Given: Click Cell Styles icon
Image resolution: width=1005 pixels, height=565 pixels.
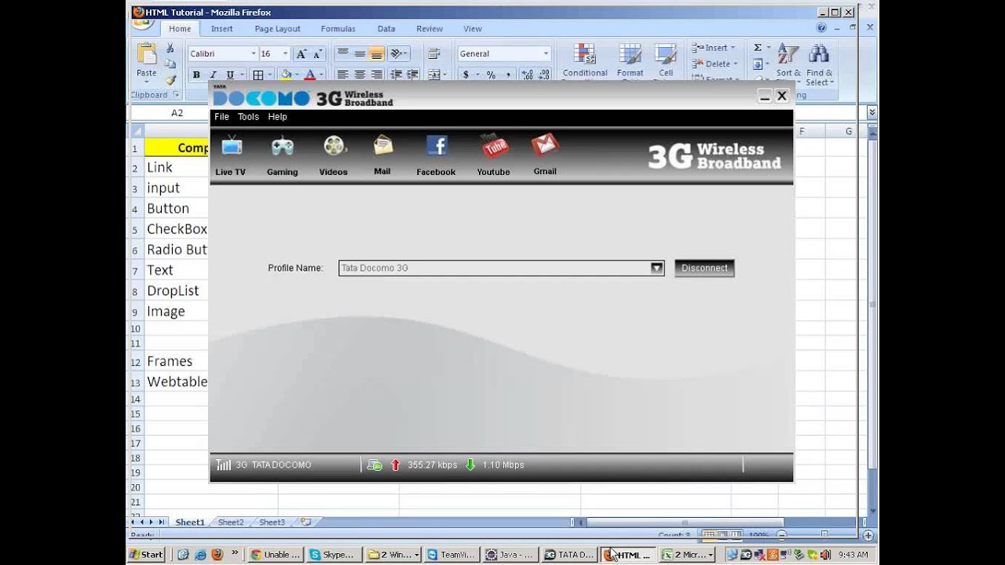Looking at the screenshot, I should tap(666, 55).
